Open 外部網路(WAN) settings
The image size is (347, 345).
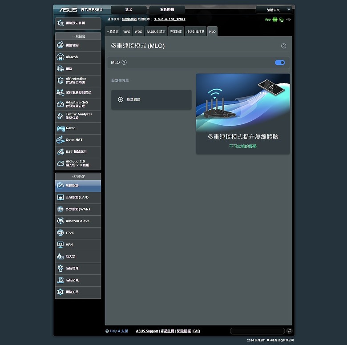tap(78, 210)
